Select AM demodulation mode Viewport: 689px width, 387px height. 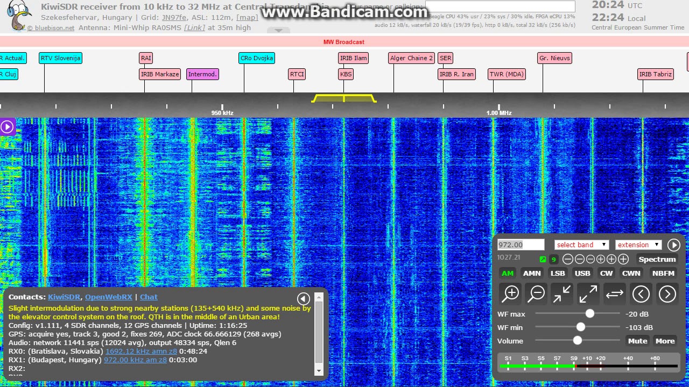(x=508, y=273)
